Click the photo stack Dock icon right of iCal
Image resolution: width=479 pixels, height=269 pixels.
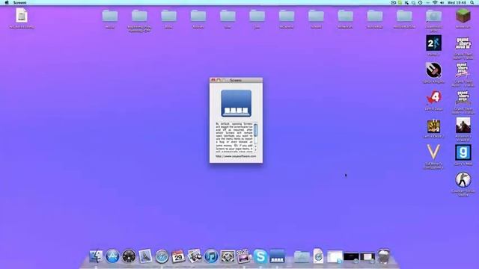(x=195, y=256)
